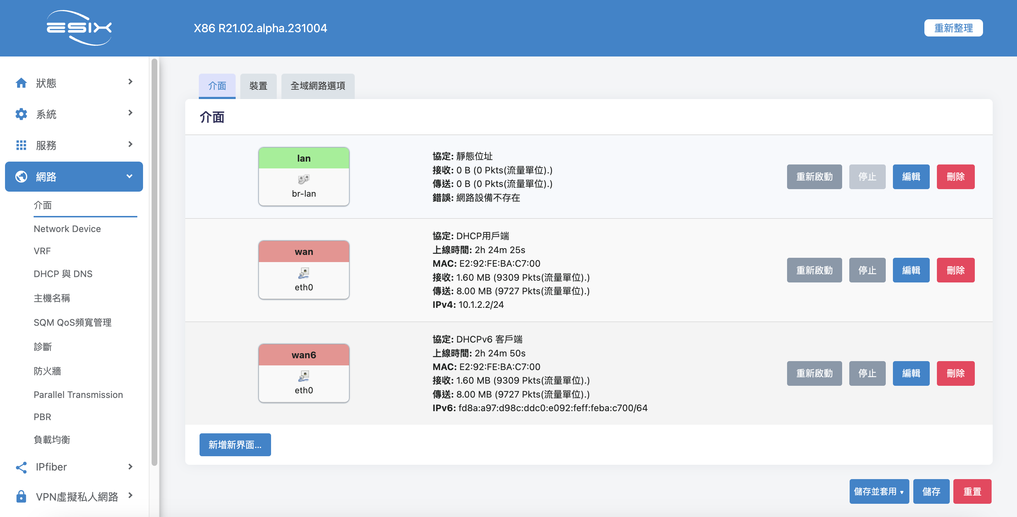1017x517 pixels.
Task: Click the firmware version X86 R21.02.alpha.231004
Action: coord(260,28)
